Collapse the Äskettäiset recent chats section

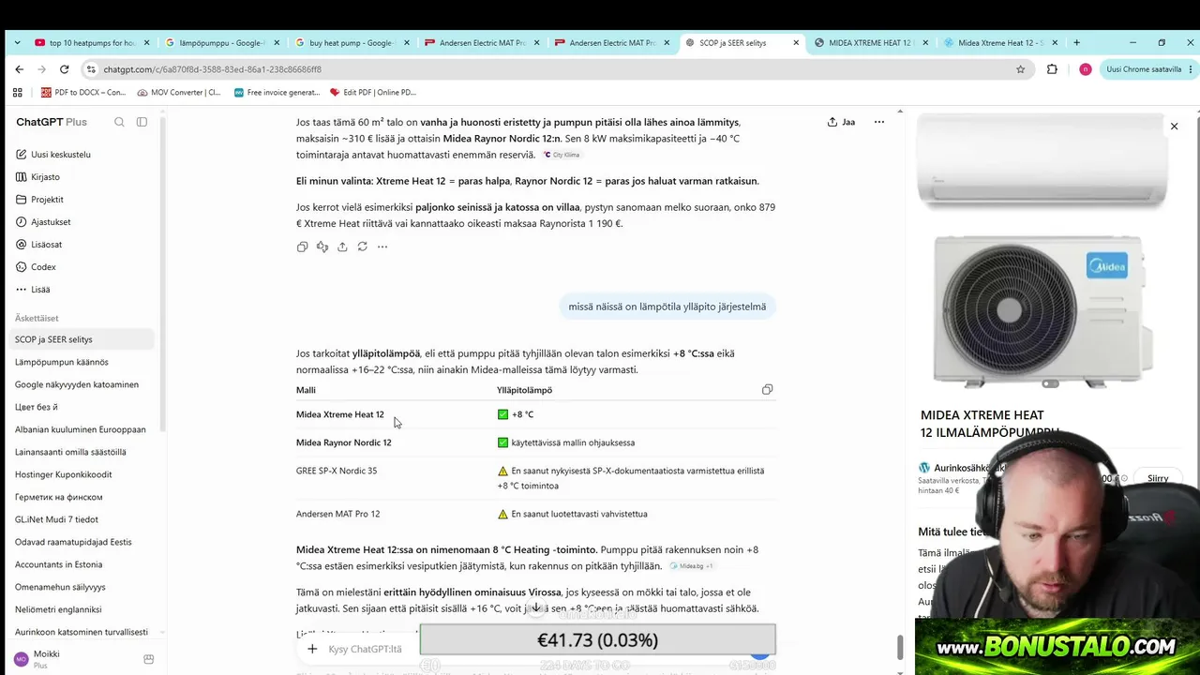(37, 318)
